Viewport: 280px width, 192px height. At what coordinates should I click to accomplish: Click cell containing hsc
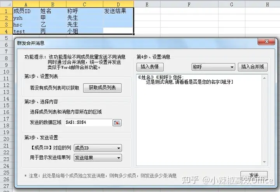tap(26, 25)
